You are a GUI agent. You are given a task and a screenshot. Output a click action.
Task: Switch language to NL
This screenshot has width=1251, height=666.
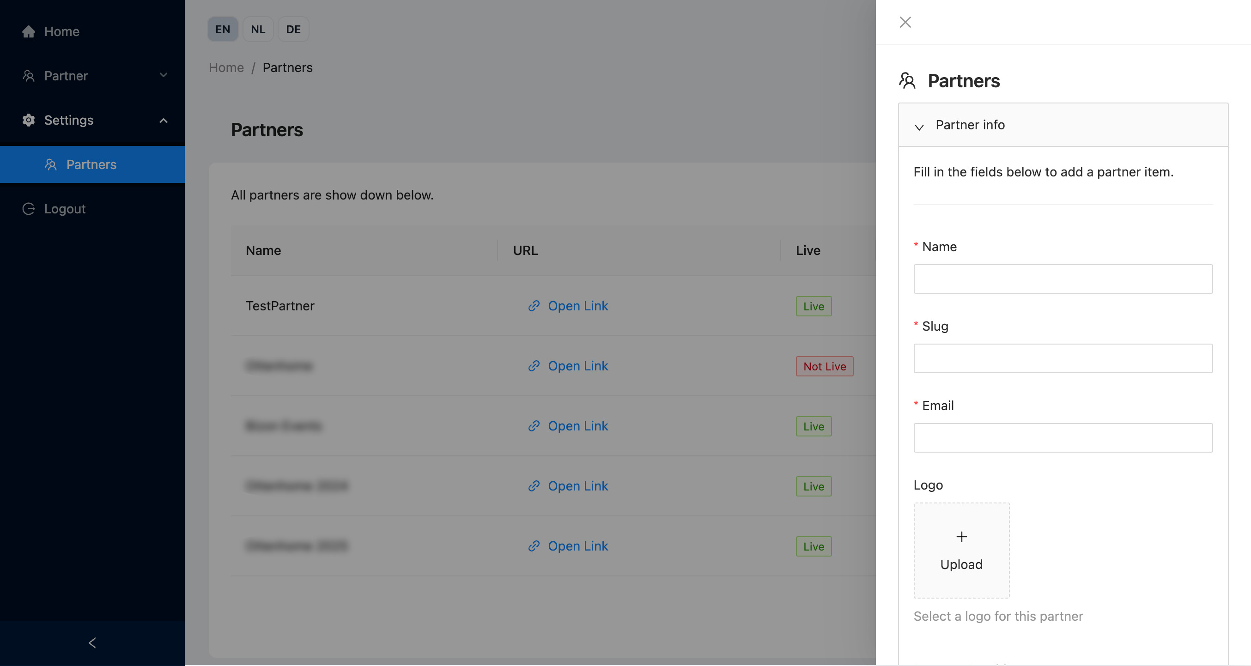[x=258, y=30]
